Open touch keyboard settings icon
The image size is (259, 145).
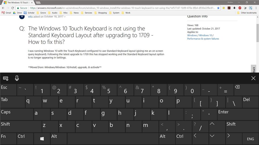click(6, 79)
